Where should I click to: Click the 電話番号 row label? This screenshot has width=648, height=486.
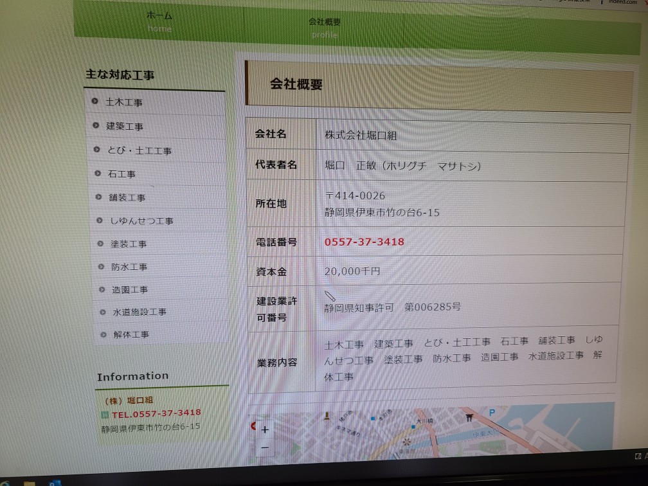(276, 242)
